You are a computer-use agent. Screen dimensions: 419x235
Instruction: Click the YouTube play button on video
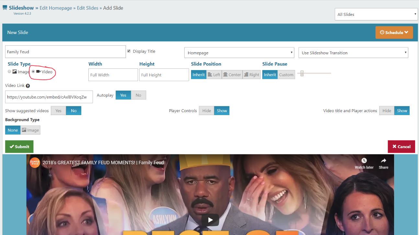pos(210,220)
